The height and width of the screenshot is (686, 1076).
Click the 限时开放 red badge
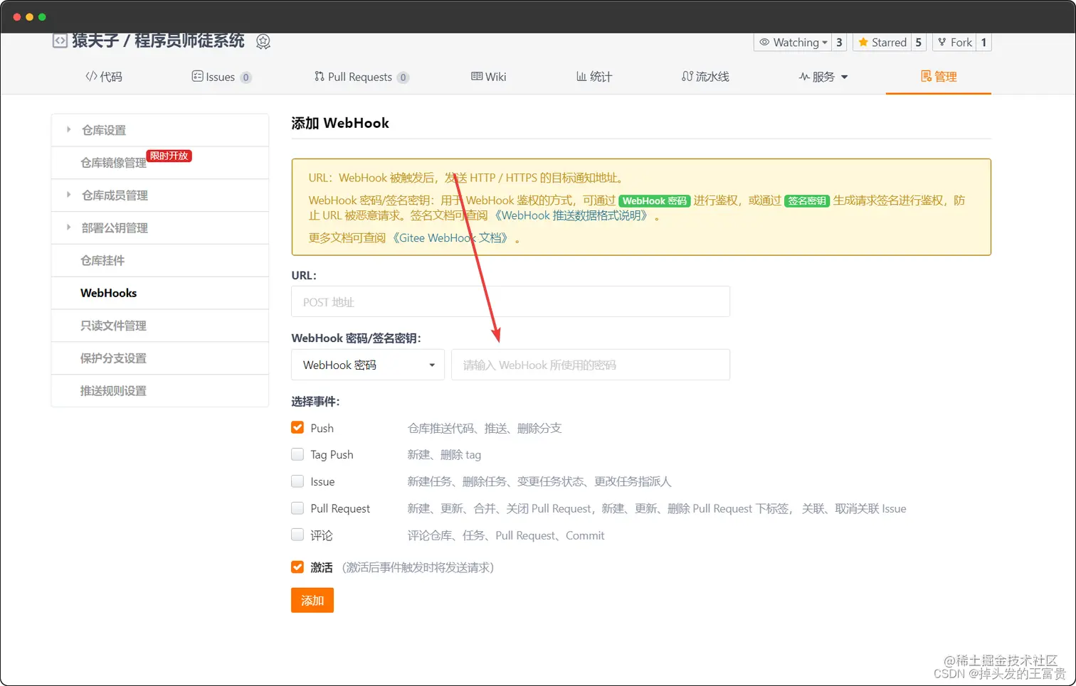(x=169, y=156)
